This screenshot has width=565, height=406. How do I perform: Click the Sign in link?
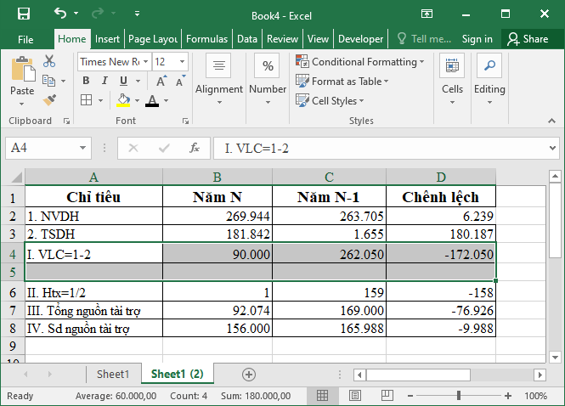pyautogui.click(x=477, y=38)
